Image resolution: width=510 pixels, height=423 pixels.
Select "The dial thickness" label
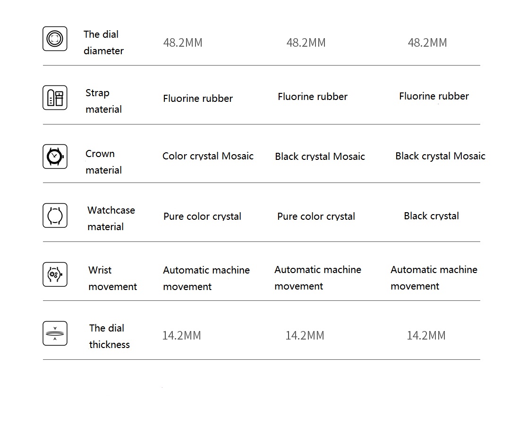click(109, 336)
